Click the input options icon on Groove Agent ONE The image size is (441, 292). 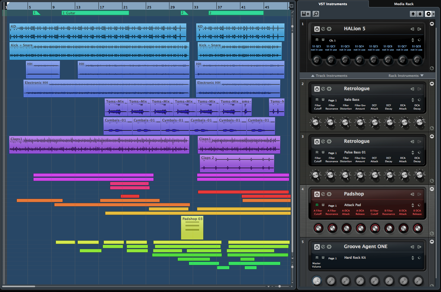coord(413,247)
